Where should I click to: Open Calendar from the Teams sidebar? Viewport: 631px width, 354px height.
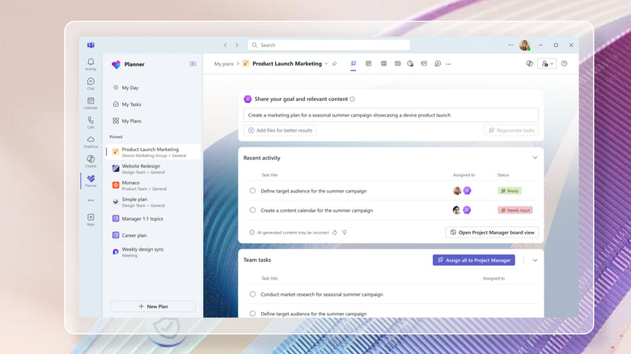pyautogui.click(x=91, y=102)
